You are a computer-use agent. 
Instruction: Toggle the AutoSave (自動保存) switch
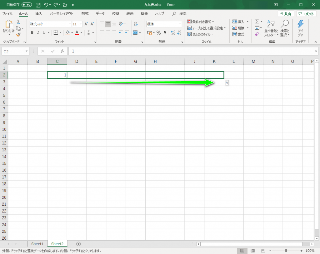(27, 5)
